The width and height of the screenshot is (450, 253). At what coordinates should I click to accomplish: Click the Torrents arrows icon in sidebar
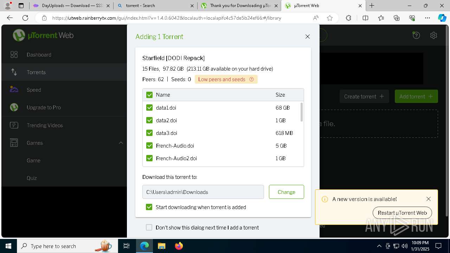point(14,72)
